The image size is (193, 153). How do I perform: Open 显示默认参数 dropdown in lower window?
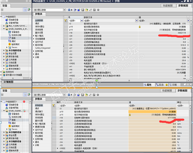[64, 95]
